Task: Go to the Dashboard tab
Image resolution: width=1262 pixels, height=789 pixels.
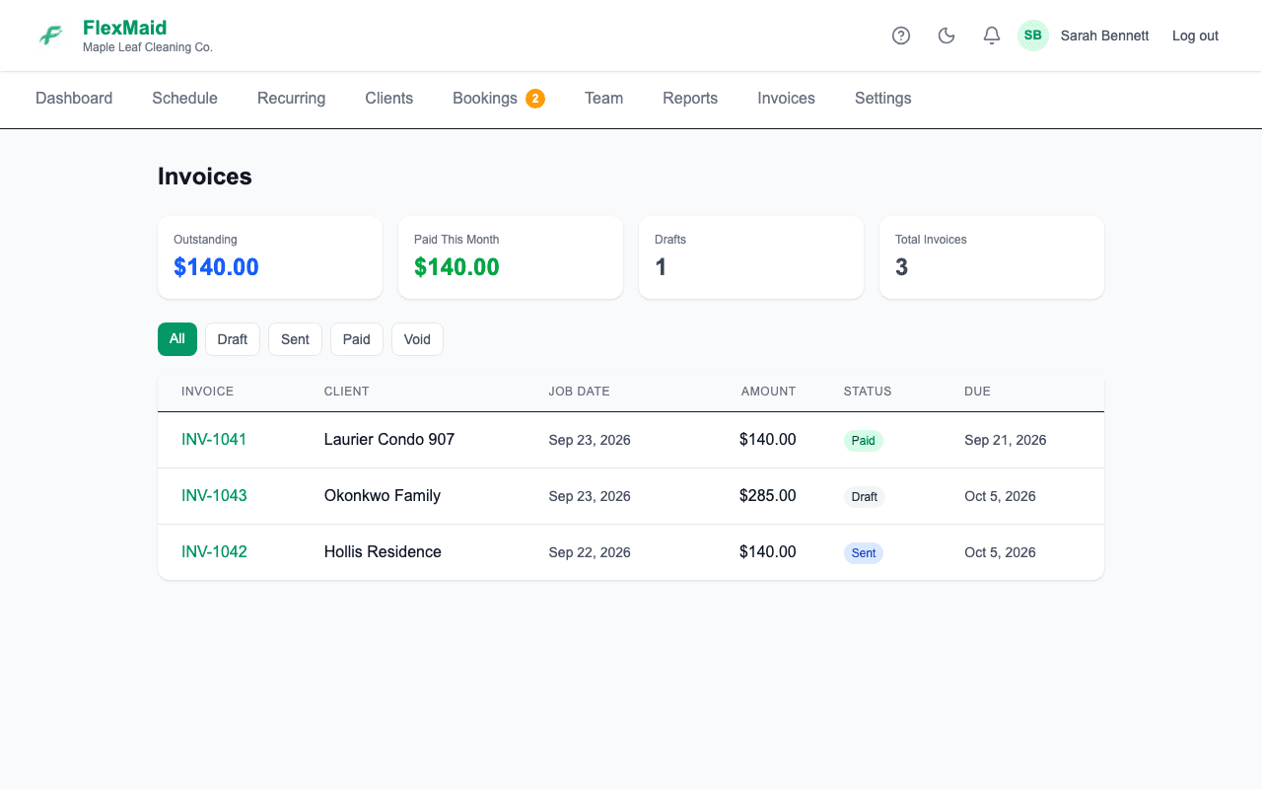Action: coord(74,99)
